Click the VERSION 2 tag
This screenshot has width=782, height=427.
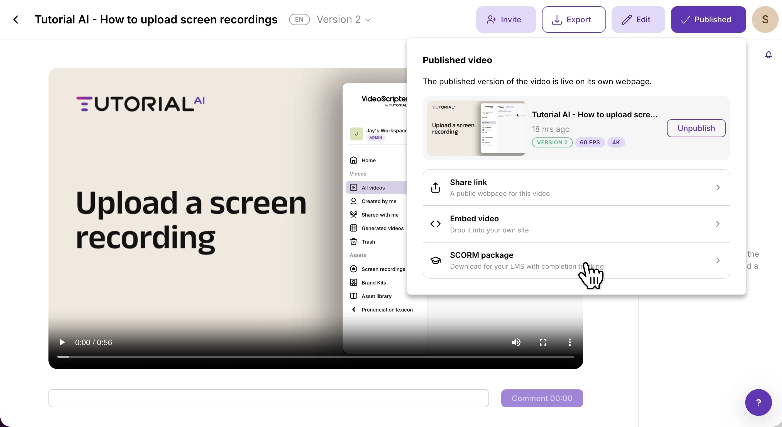552,142
